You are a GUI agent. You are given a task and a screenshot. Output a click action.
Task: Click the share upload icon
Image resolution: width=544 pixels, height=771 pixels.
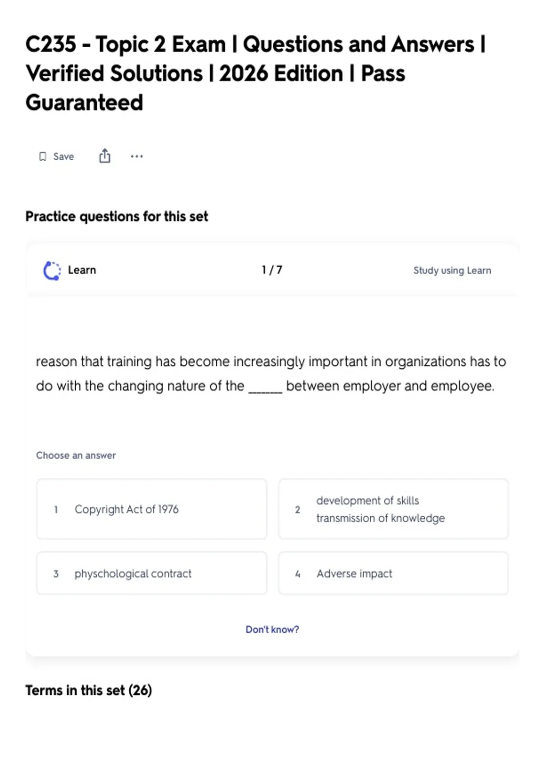tap(105, 156)
